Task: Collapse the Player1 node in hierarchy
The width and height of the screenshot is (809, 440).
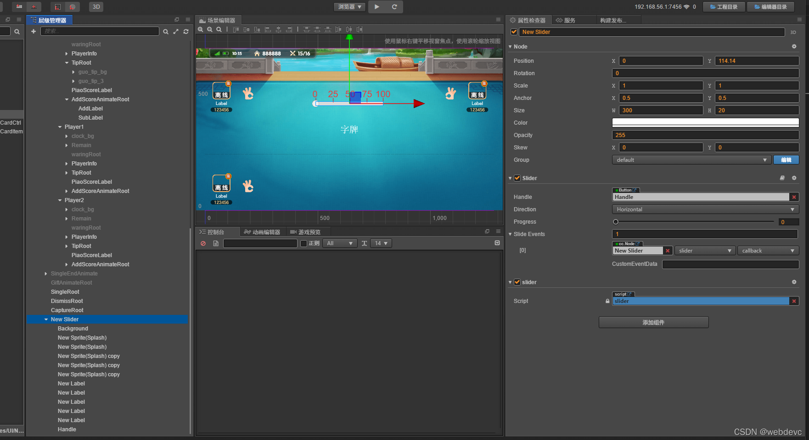Action: coord(60,127)
